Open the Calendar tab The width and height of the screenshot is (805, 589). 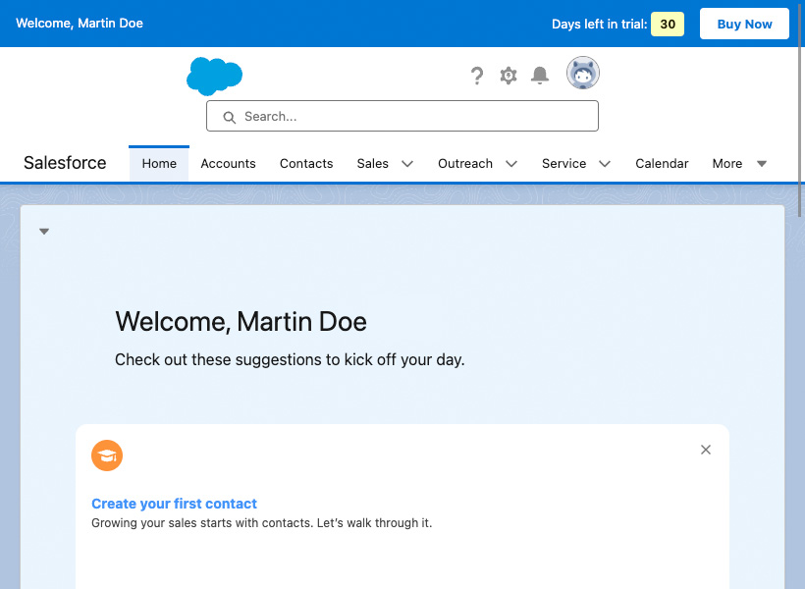[662, 163]
